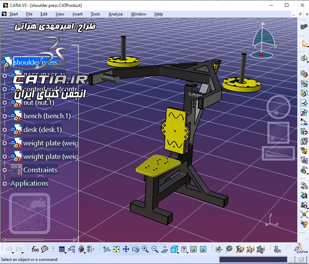
Task: Click the Fit All In icon
Action: click(x=116, y=249)
